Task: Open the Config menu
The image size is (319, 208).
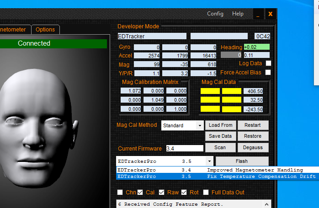Action: coord(215,14)
